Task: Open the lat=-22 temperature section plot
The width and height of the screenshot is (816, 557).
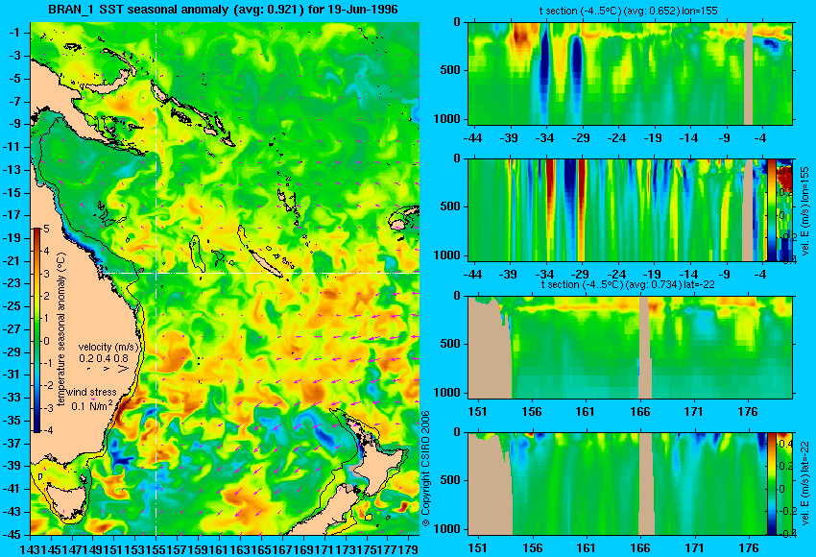Action: pyautogui.click(x=630, y=348)
